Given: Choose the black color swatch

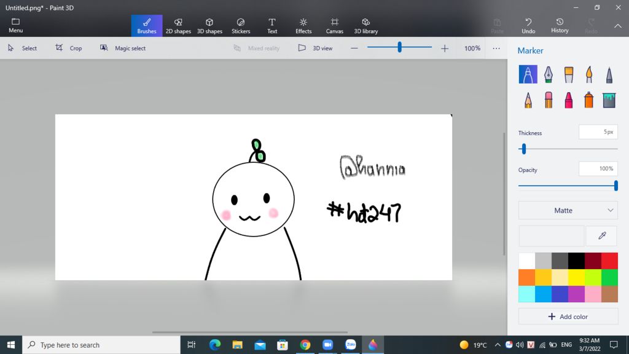Looking at the screenshot, I should point(576,261).
